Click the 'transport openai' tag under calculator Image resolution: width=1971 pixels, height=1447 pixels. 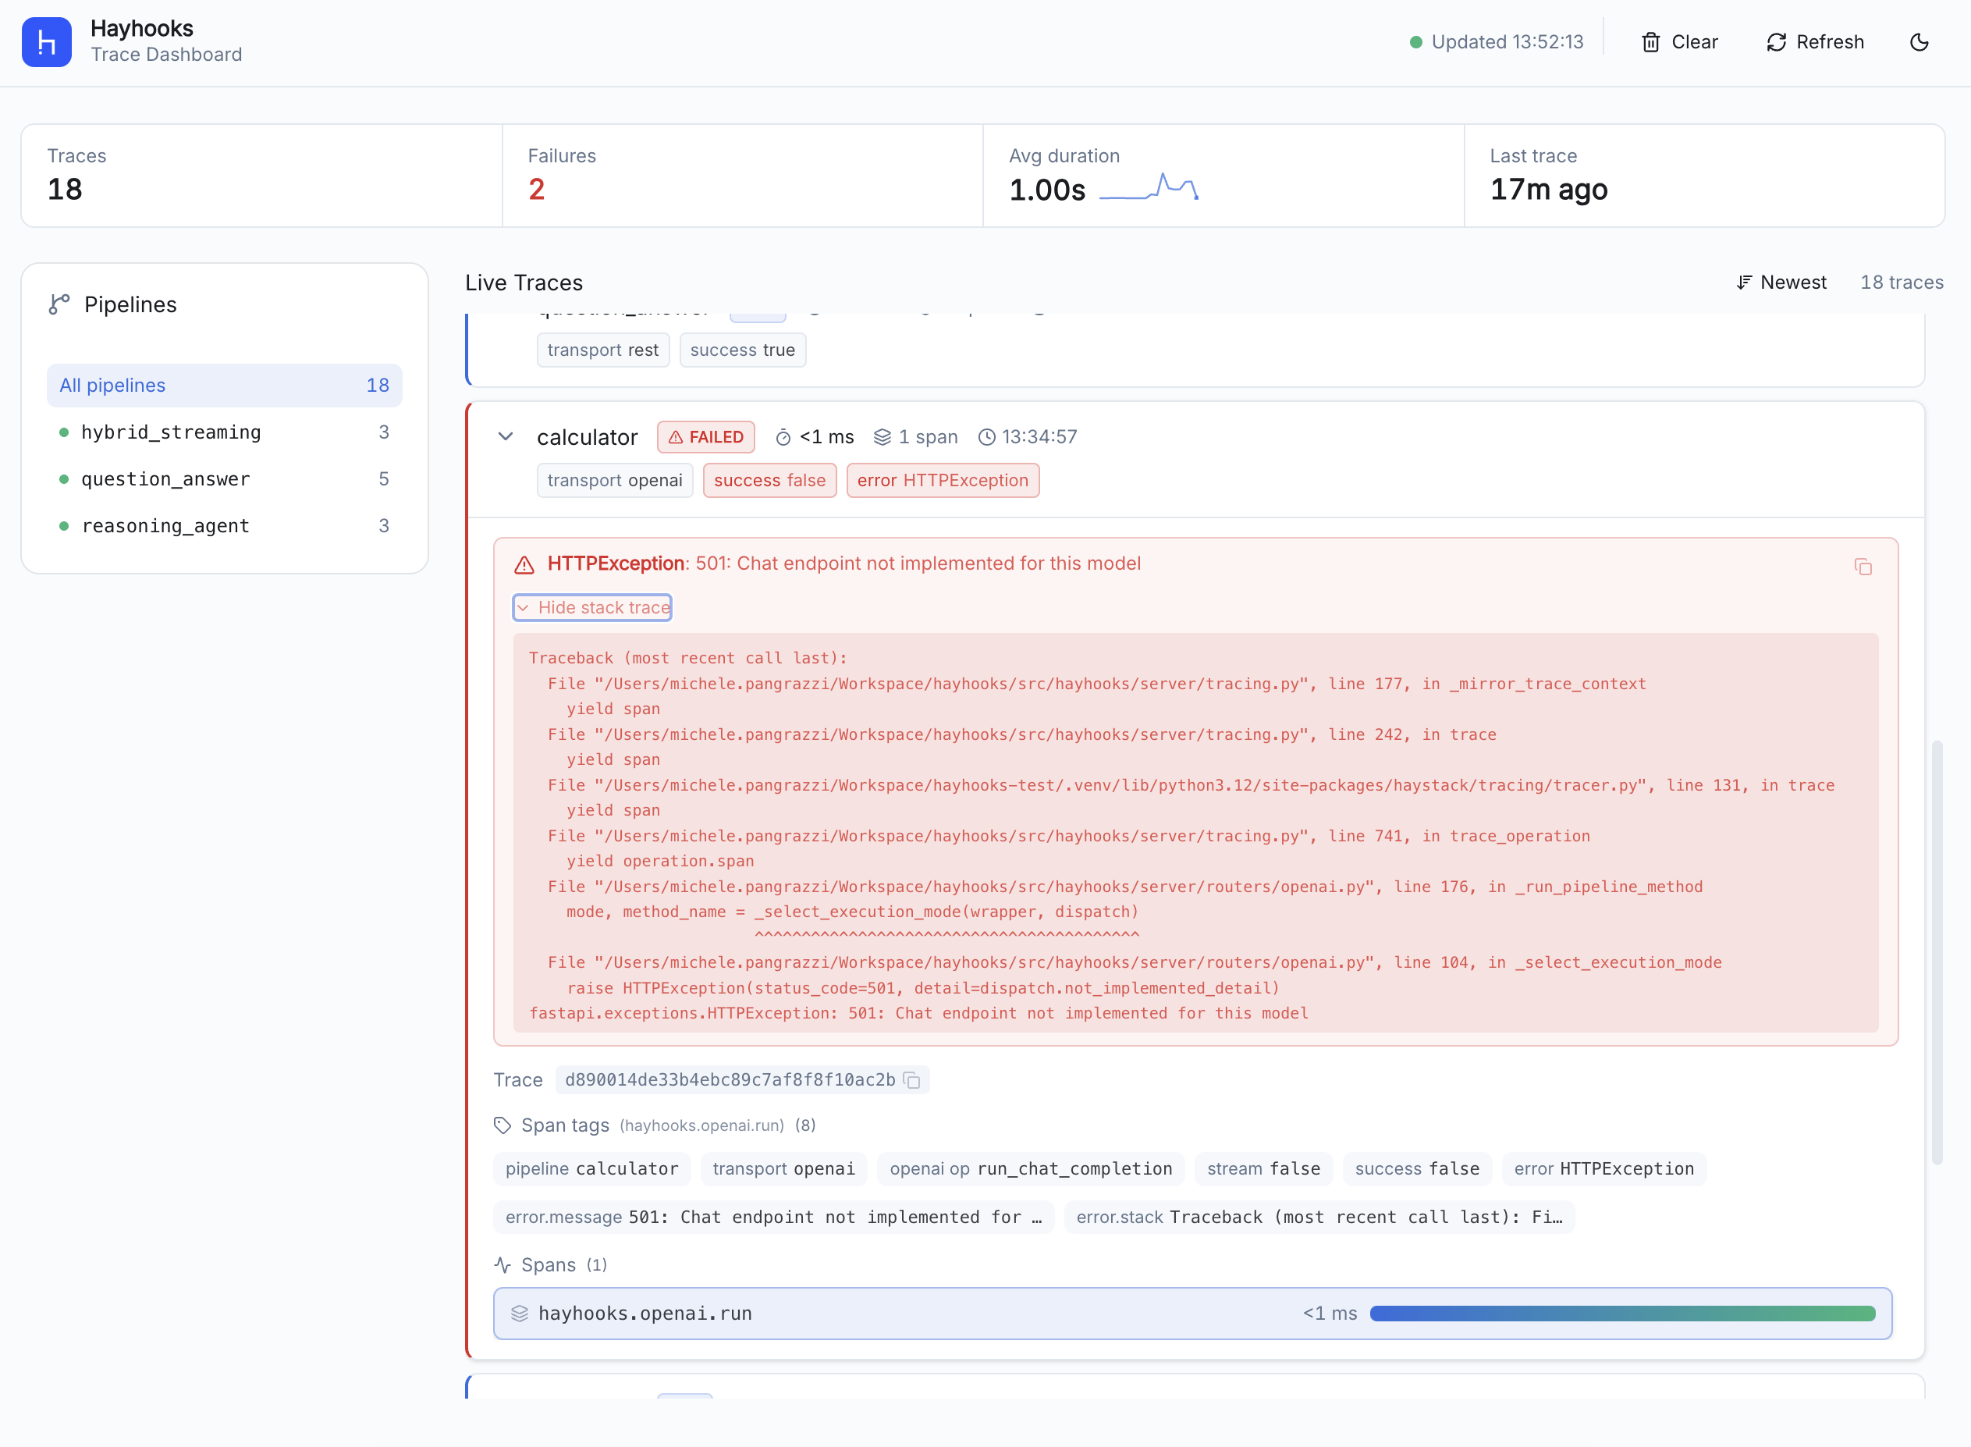pos(615,480)
